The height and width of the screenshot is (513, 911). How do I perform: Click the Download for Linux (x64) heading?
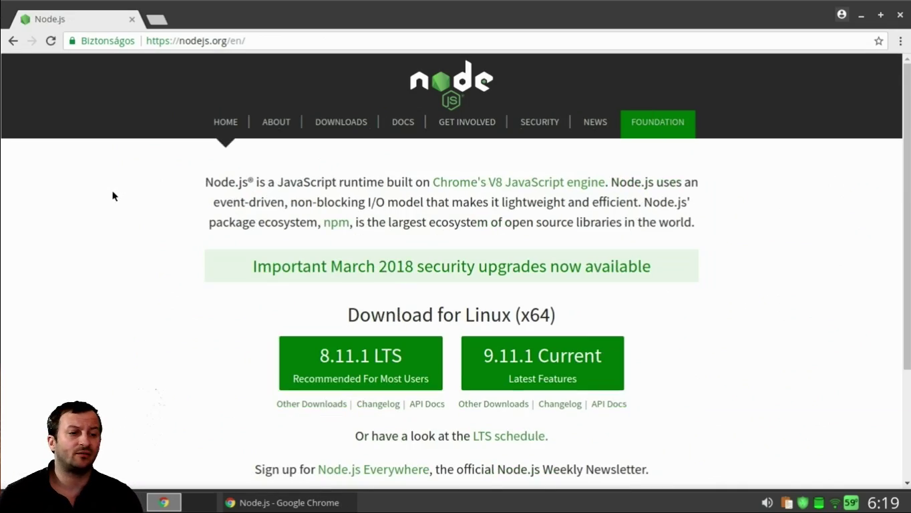[451, 315]
